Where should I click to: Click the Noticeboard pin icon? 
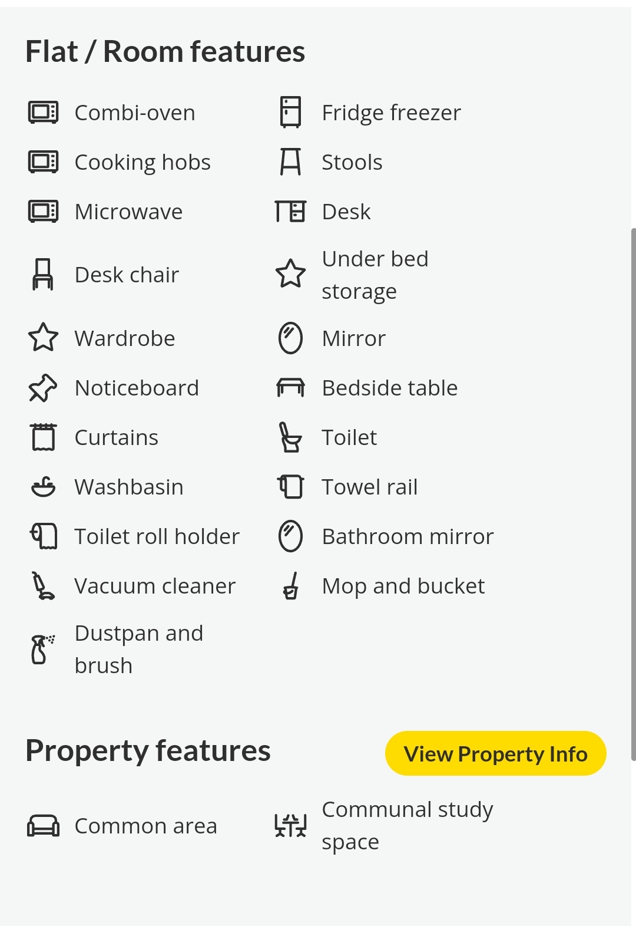coord(43,388)
